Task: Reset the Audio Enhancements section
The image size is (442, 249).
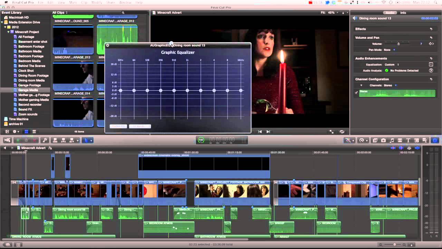Action: tap(431, 58)
